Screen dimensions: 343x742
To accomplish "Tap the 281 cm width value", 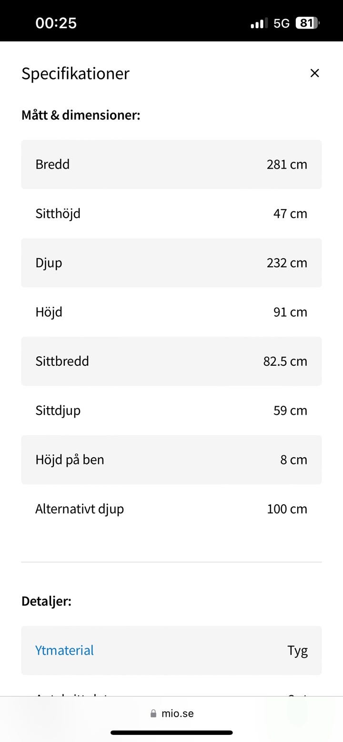I will click(287, 164).
